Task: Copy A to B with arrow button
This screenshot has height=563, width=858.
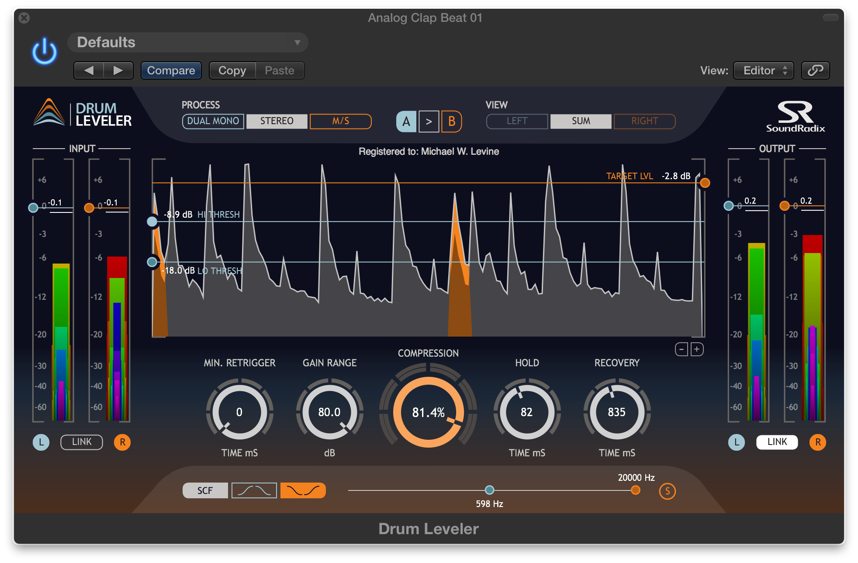Action: click(429, 122)
